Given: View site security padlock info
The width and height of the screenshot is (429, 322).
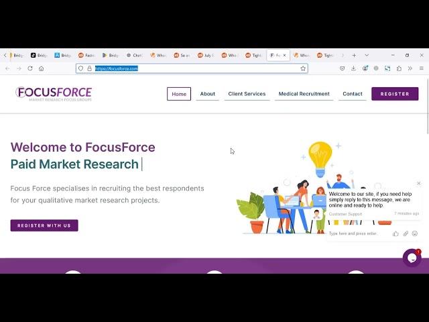Looking at the screenshot, I should point(89,68).
